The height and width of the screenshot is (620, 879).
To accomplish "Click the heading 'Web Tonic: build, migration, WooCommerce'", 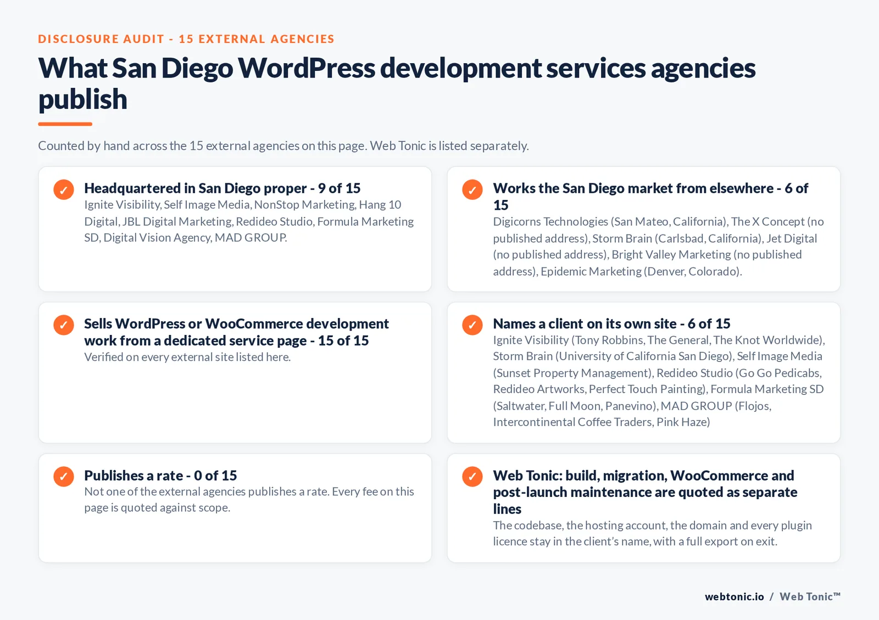I will pos(645,492).
